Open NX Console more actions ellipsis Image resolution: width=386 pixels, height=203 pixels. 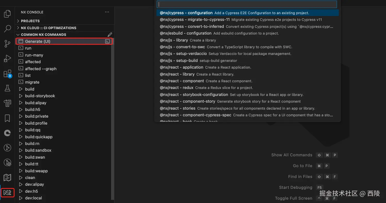107,12
